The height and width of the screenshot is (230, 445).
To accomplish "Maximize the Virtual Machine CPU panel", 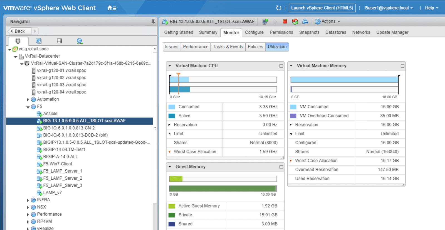I will coord(281,66).
